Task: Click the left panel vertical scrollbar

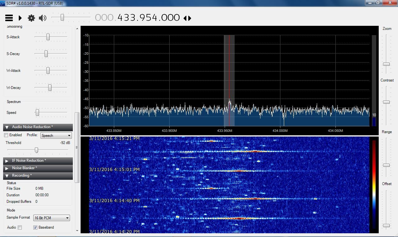Action: (x=77, y=148)
